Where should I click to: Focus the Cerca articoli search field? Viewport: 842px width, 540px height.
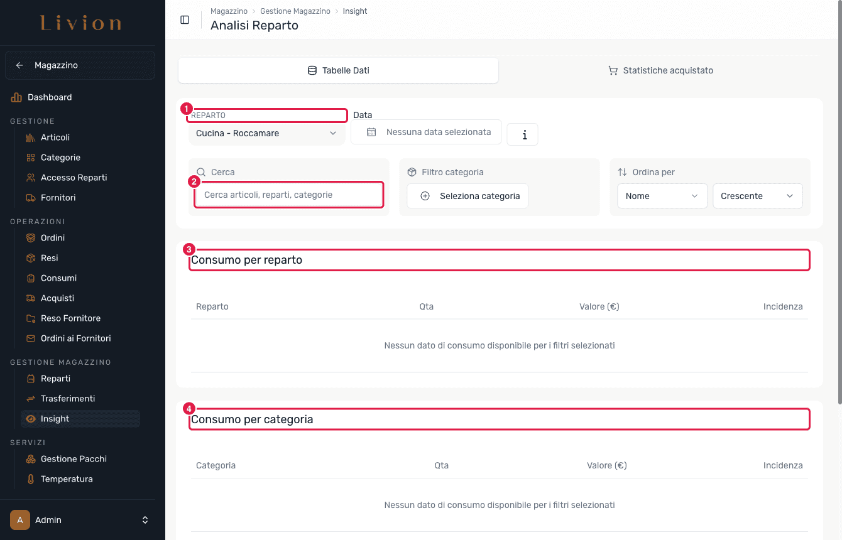coord(289,195)
